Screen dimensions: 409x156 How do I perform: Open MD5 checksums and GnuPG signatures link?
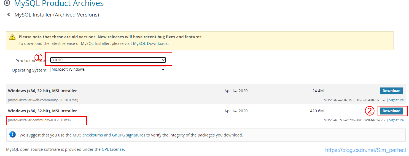(x=109, y=135)
